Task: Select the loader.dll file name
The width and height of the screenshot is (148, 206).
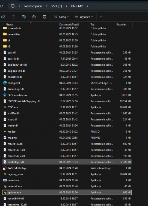Action: point(13,126)
